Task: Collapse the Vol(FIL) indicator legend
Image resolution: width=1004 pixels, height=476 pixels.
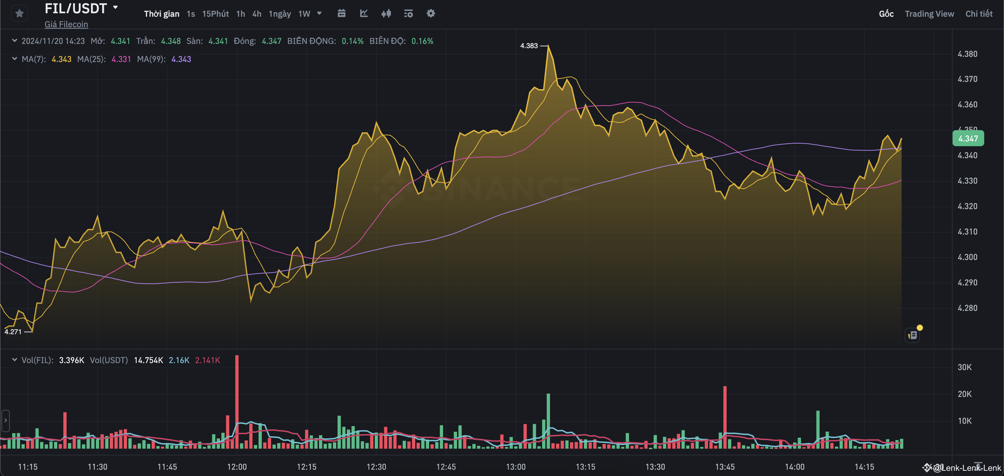Action: click(x=14, y=360)
